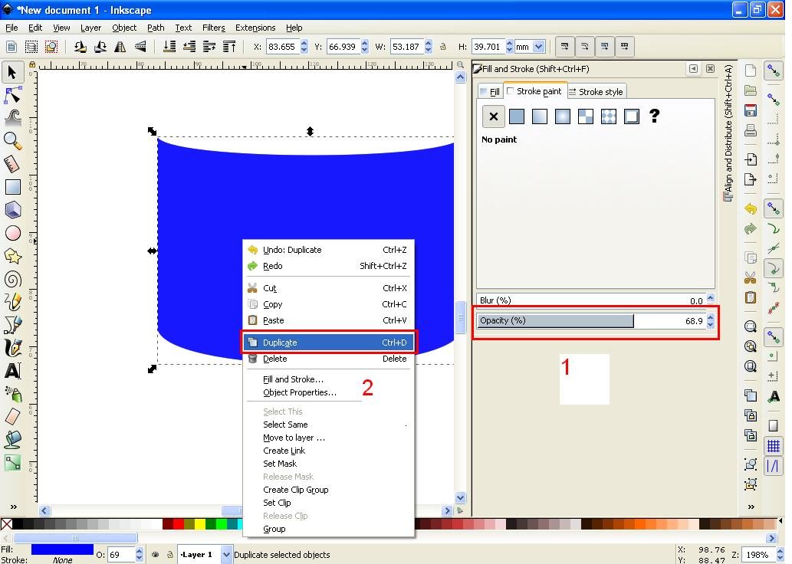Image resolution: width=792 pixels, height=564 pixels.
Task: Set stroke to No paint
Action: (x=493, y=116)
